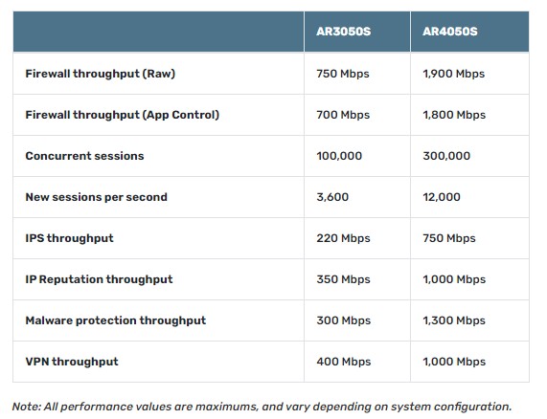Select the 100,000 concurrent sessions value
Screen dimensions: 547x419
coord(339,156)
